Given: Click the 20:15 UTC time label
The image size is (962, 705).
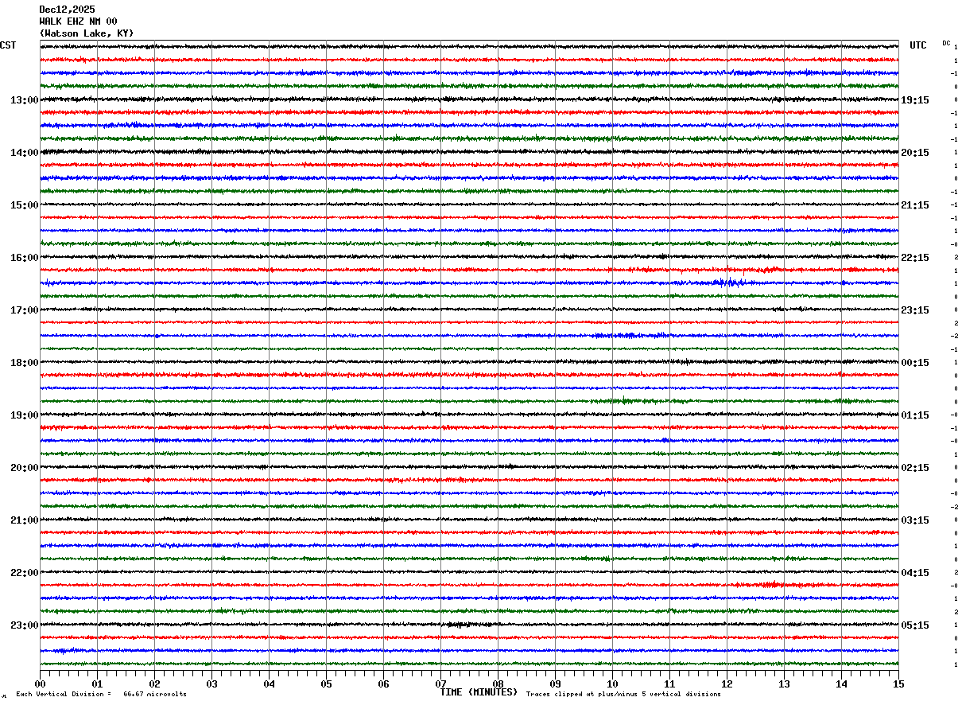Looking at the screenshot, I should pos(915,153).
